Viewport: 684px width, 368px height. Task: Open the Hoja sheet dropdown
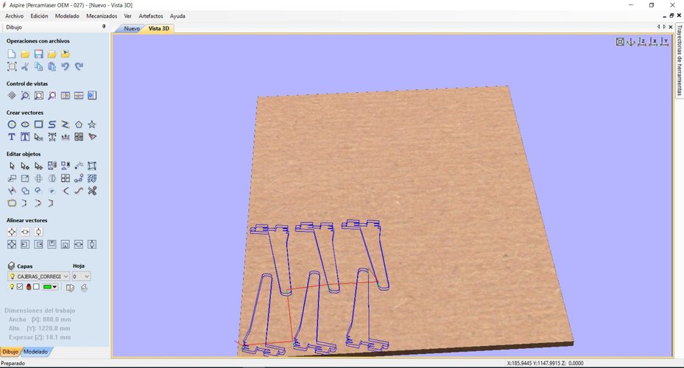[x=81, y=277]
